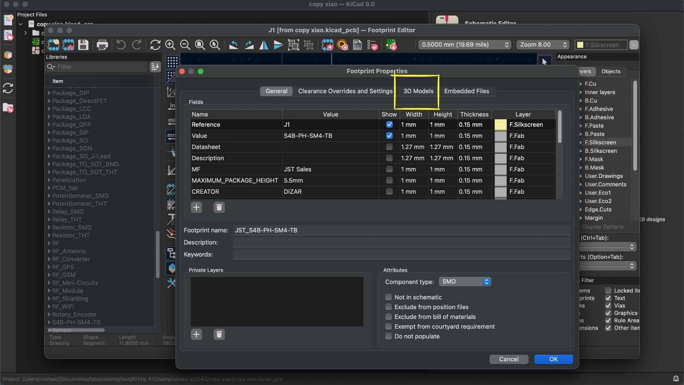
Task: Click the Cancel button
Action: click(x=508, y=359)
